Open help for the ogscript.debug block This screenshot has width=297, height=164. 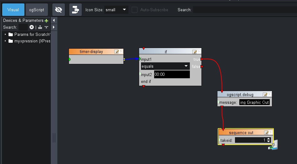tap(269, 95)
